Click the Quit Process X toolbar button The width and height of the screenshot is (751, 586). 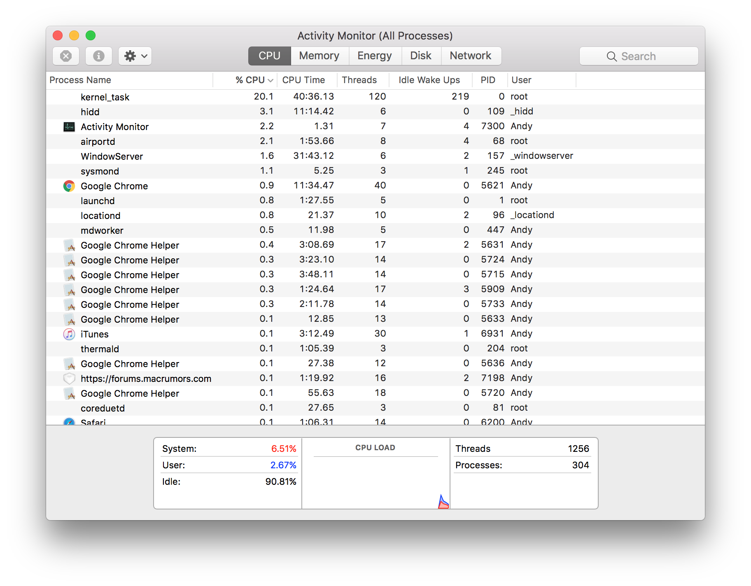[x=66, y=56]
